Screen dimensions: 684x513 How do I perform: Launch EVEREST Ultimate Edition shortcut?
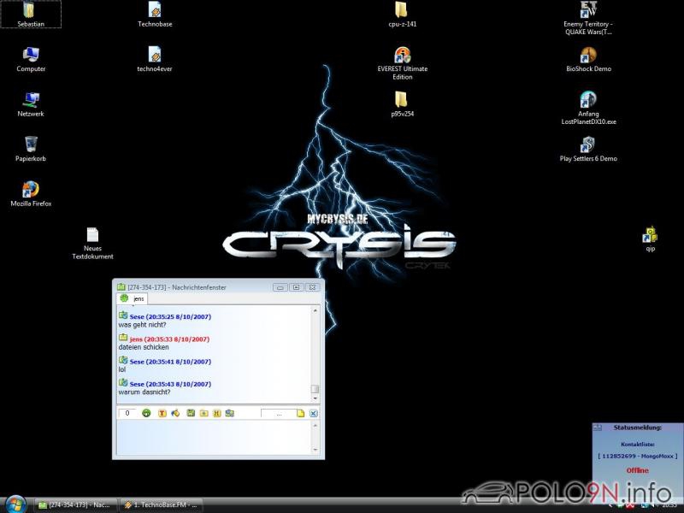point(402,63)
